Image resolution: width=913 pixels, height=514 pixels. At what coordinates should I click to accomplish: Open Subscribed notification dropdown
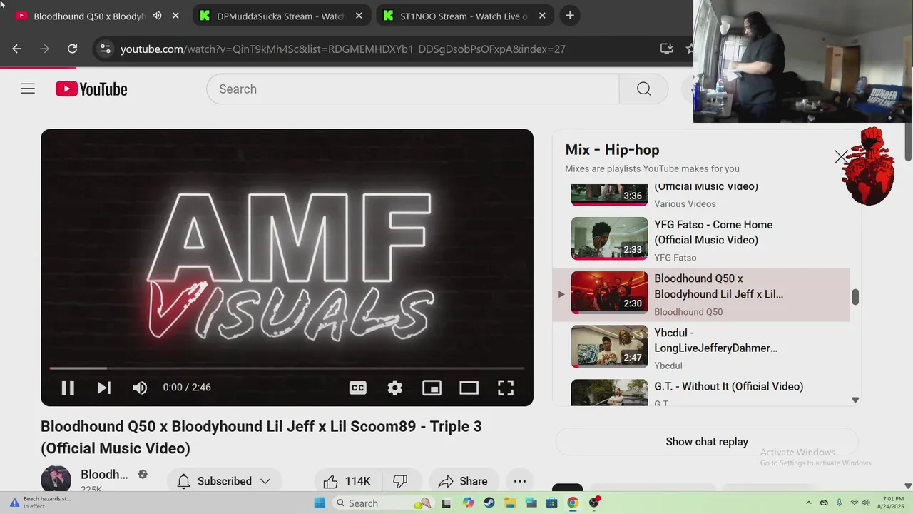tap(224, 481)
